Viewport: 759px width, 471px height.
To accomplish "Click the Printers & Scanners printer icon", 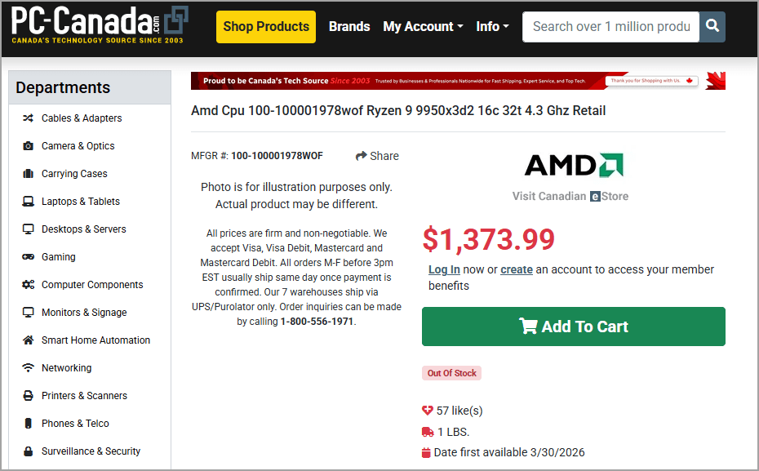I will tap(28, 396).
